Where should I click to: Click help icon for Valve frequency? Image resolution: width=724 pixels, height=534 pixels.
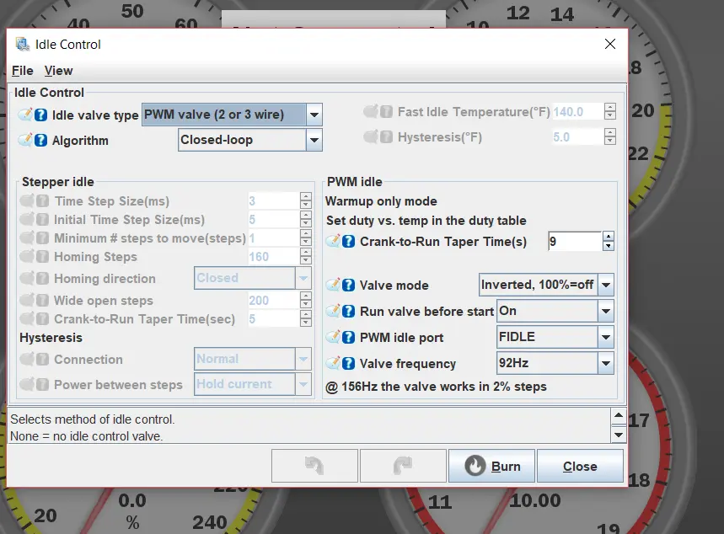[x=349, y=364]
